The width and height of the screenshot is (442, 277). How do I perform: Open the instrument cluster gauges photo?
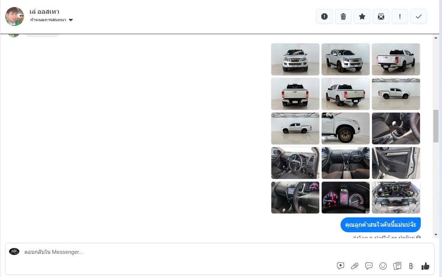[x=346, y=197]
